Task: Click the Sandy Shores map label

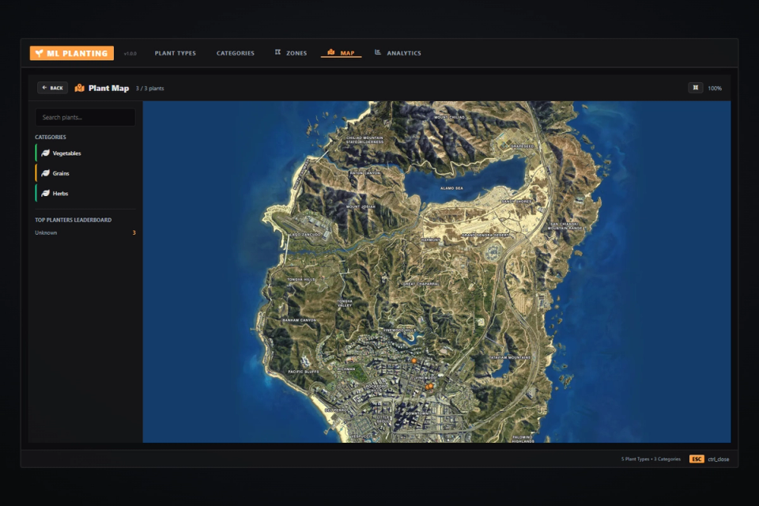Action: point(516,201)
